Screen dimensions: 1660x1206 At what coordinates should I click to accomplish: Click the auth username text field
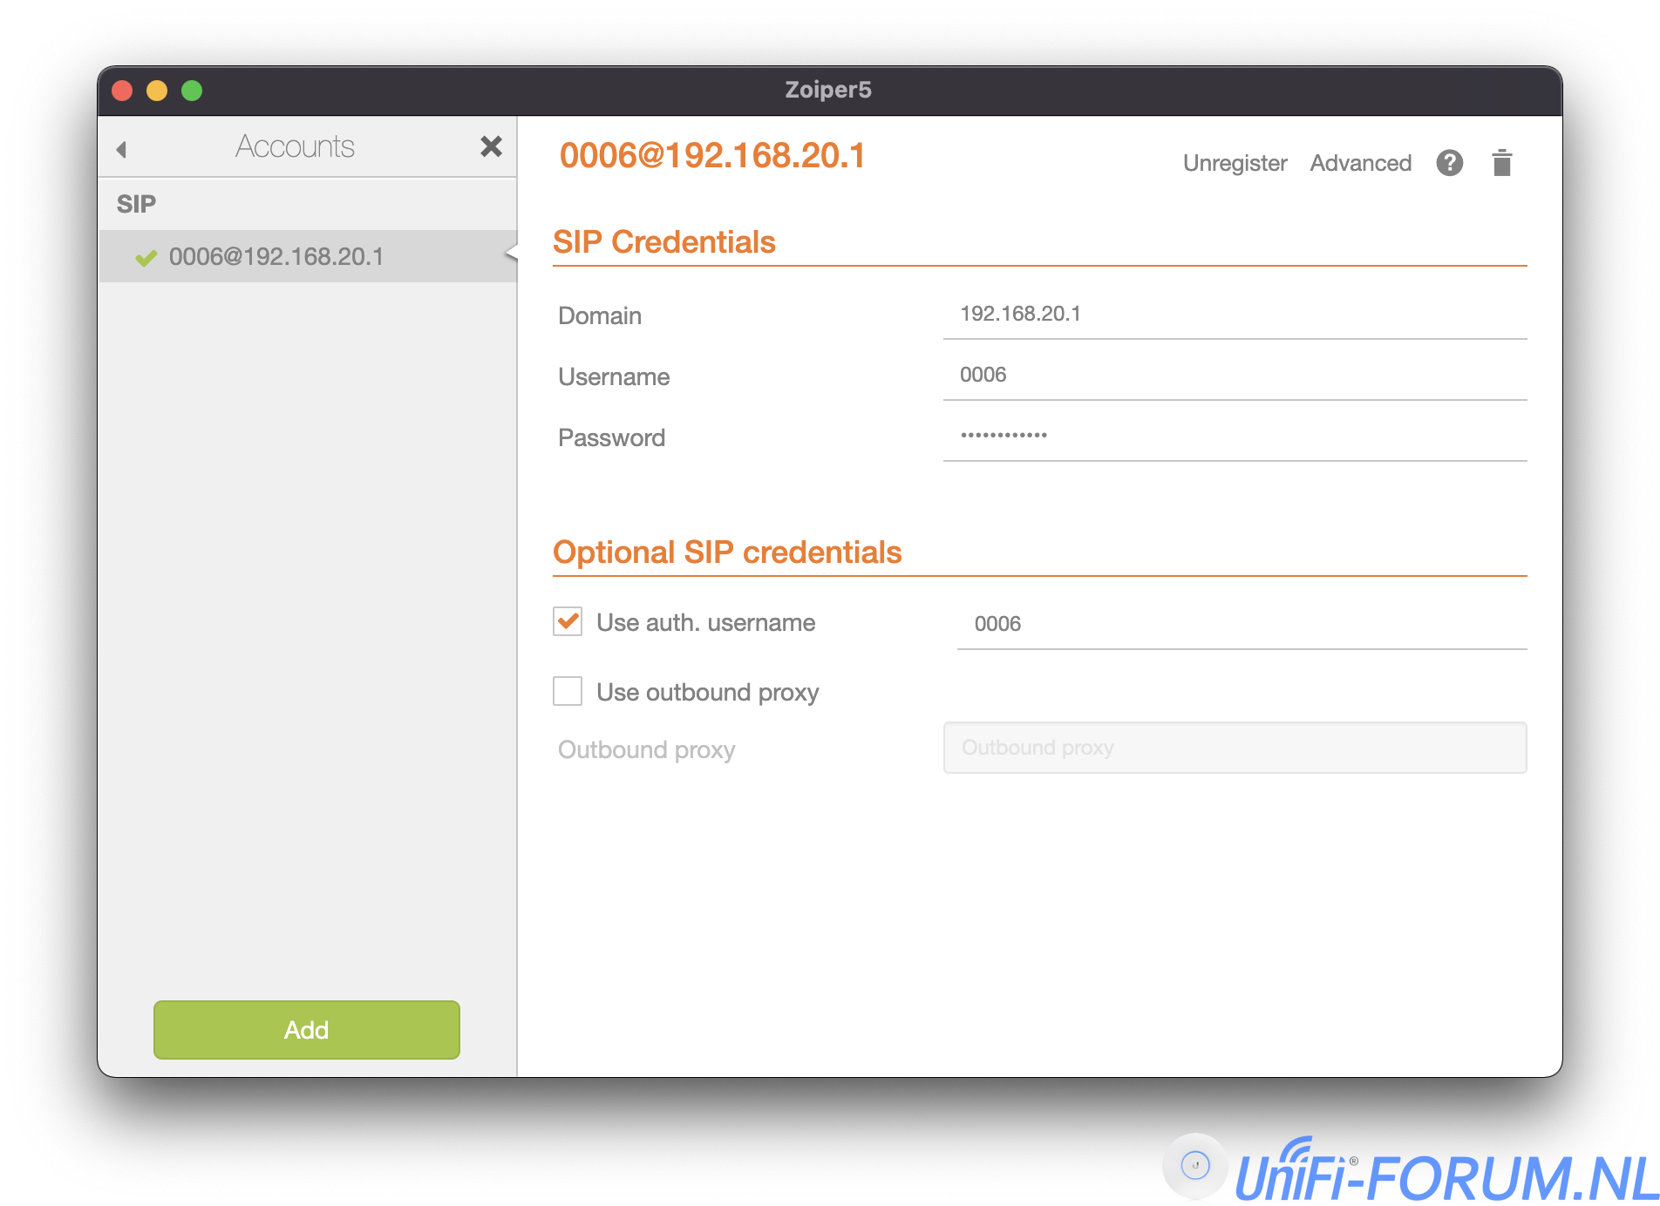(x=1241, y=624)
